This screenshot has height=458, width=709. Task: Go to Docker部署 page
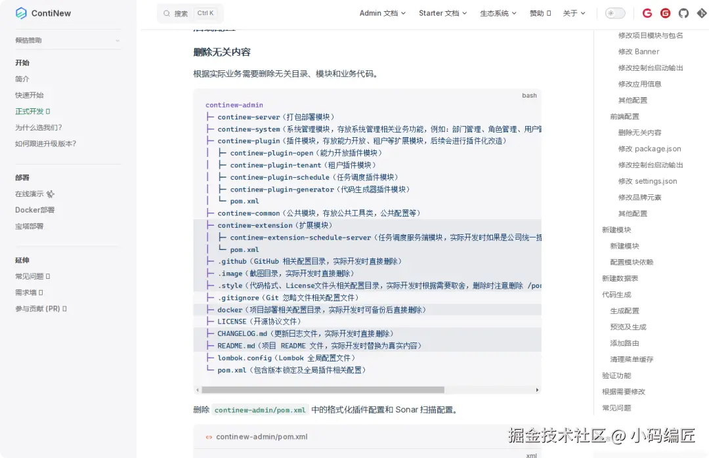point(35,210)
